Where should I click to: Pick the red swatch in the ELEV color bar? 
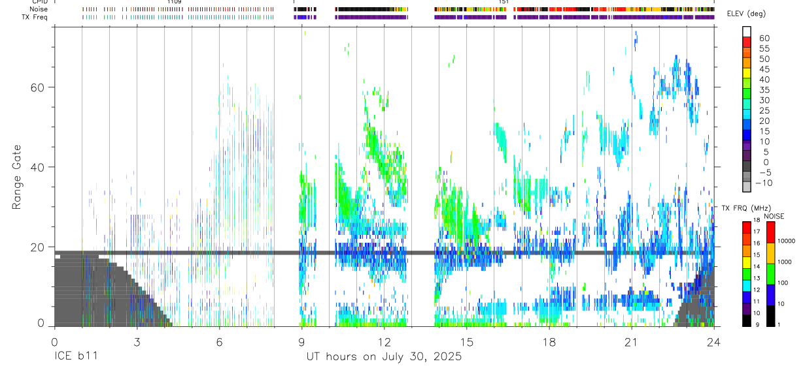[747, 42]
